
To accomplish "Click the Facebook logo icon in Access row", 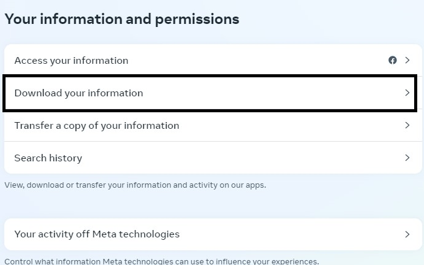I will tap(393, 60).
